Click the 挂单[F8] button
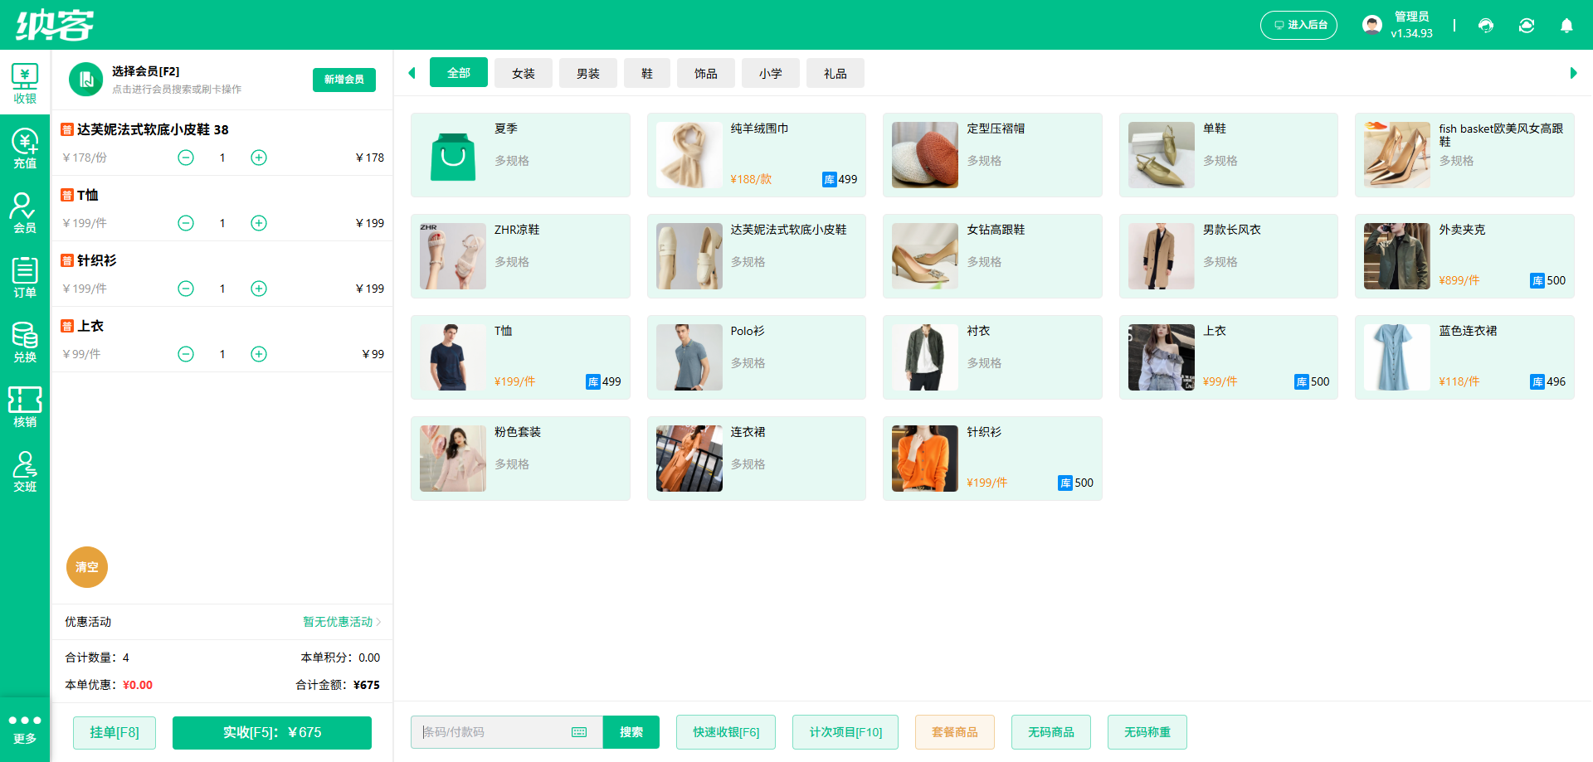 coord(114,733)
